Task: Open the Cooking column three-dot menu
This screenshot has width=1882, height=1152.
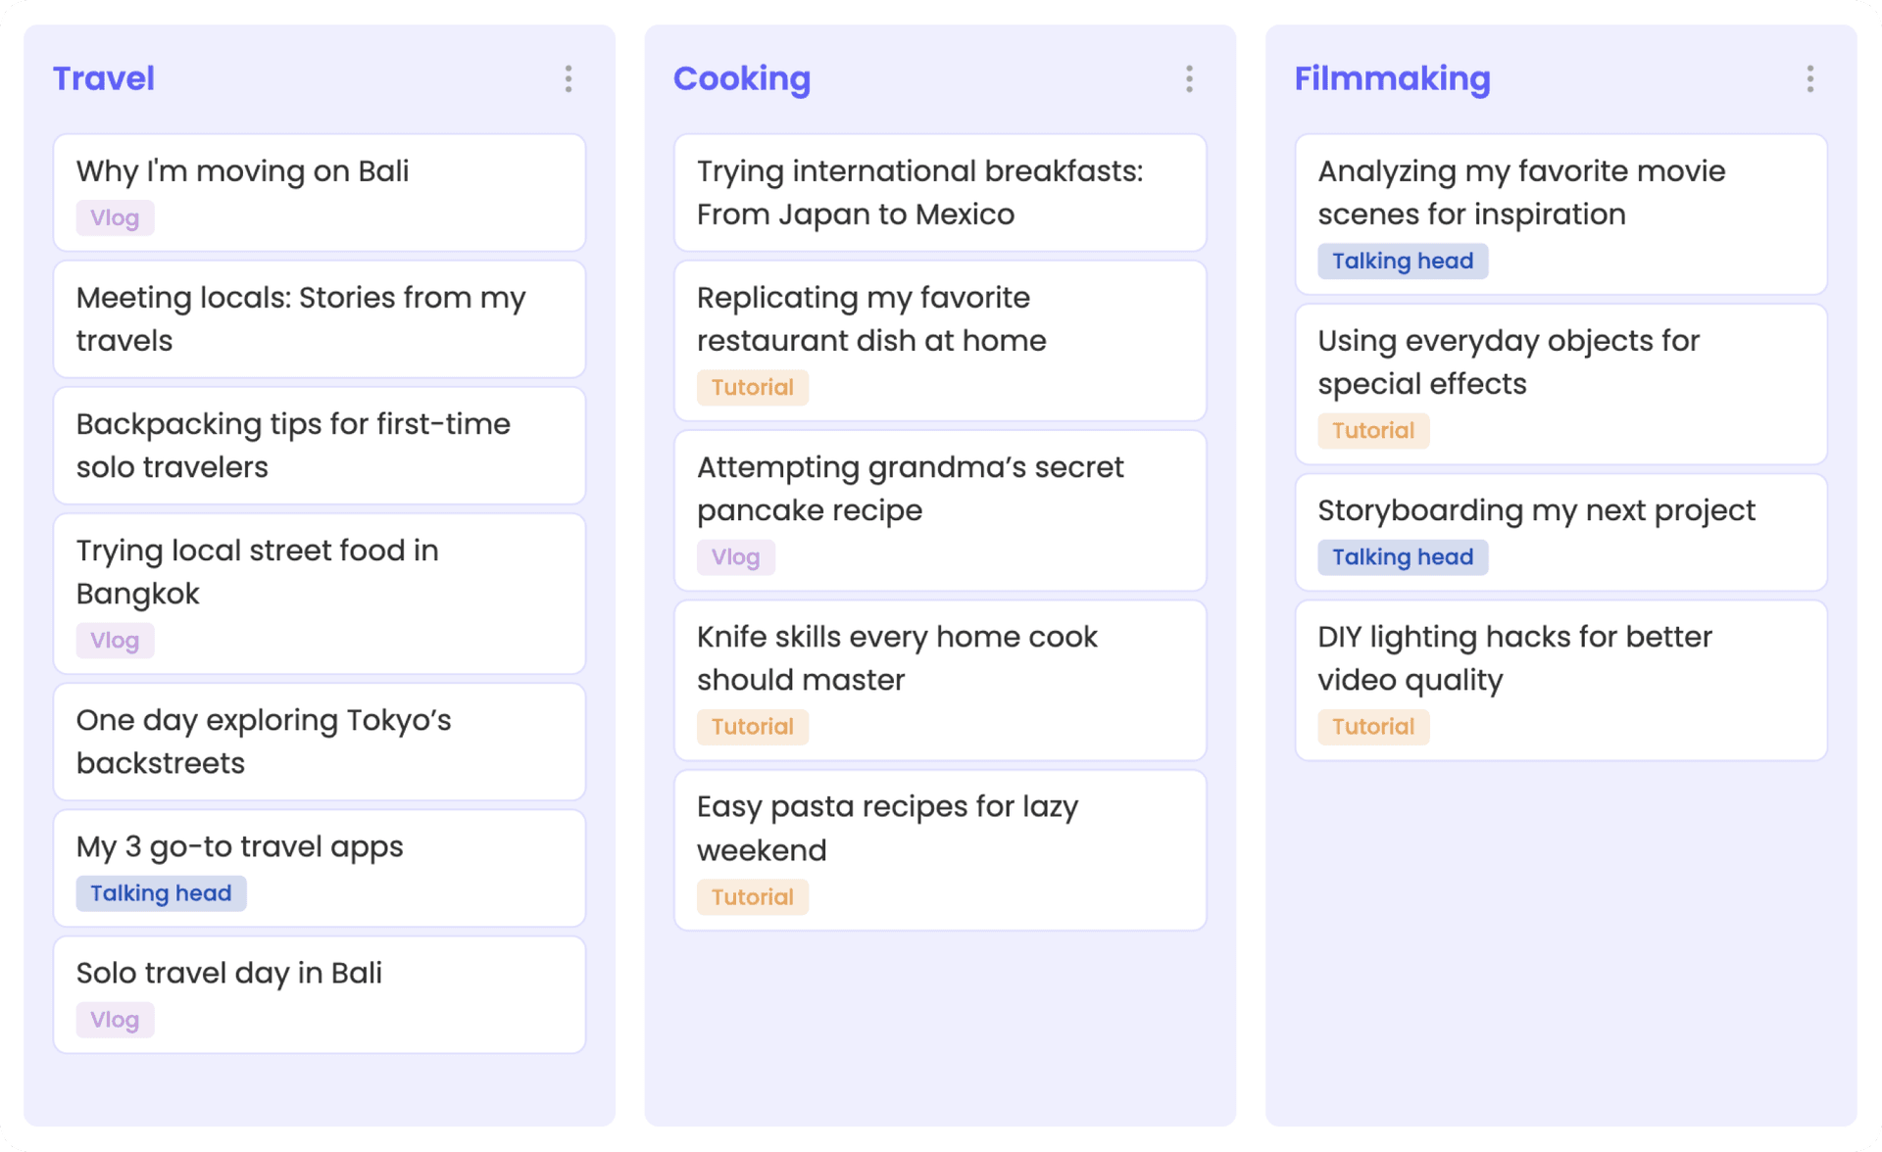Action: click(x=1189, y=79)
